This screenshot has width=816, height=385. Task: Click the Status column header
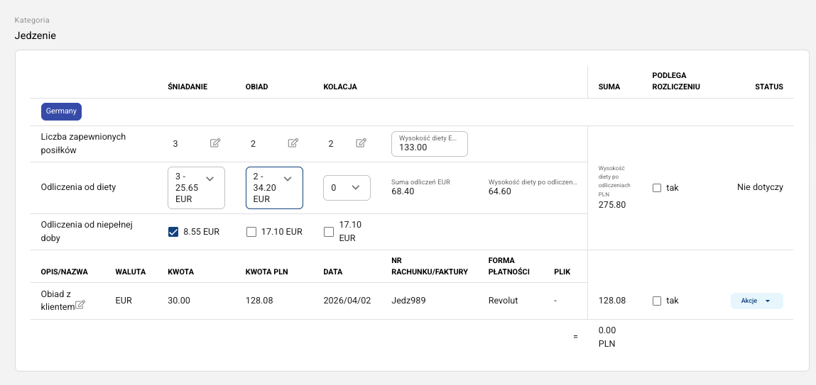[768, 87]
